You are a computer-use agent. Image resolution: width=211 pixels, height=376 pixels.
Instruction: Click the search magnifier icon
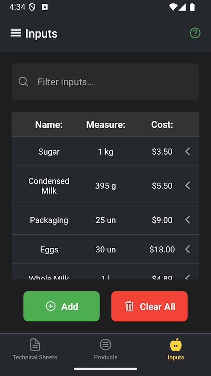point(24,82)
